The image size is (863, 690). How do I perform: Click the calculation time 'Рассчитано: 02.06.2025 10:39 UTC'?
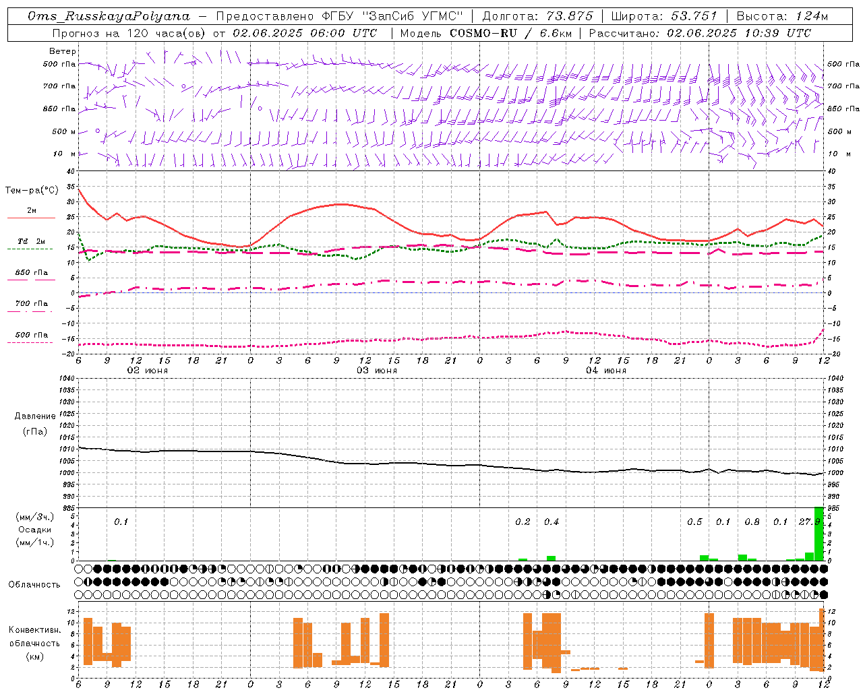(700, 33)
